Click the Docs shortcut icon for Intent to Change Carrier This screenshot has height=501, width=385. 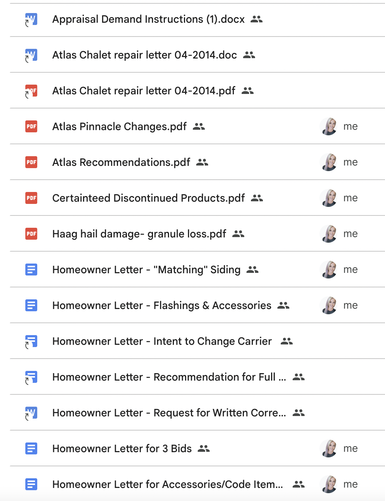[x=31, y=341]
